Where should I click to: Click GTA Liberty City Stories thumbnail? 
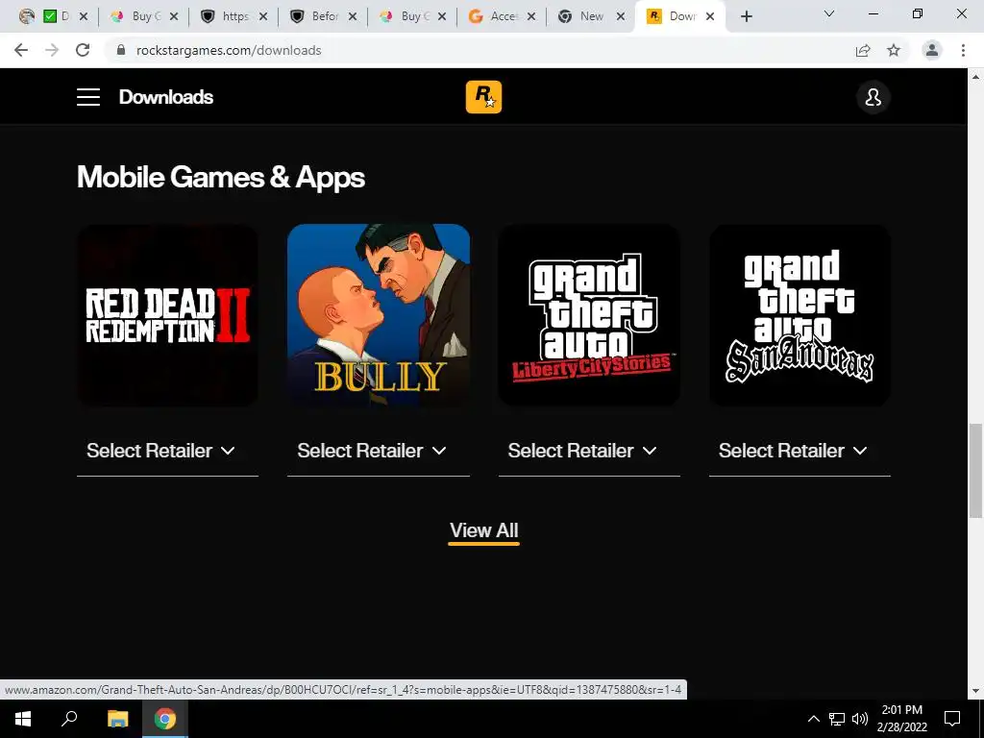(x=589, y=315)
